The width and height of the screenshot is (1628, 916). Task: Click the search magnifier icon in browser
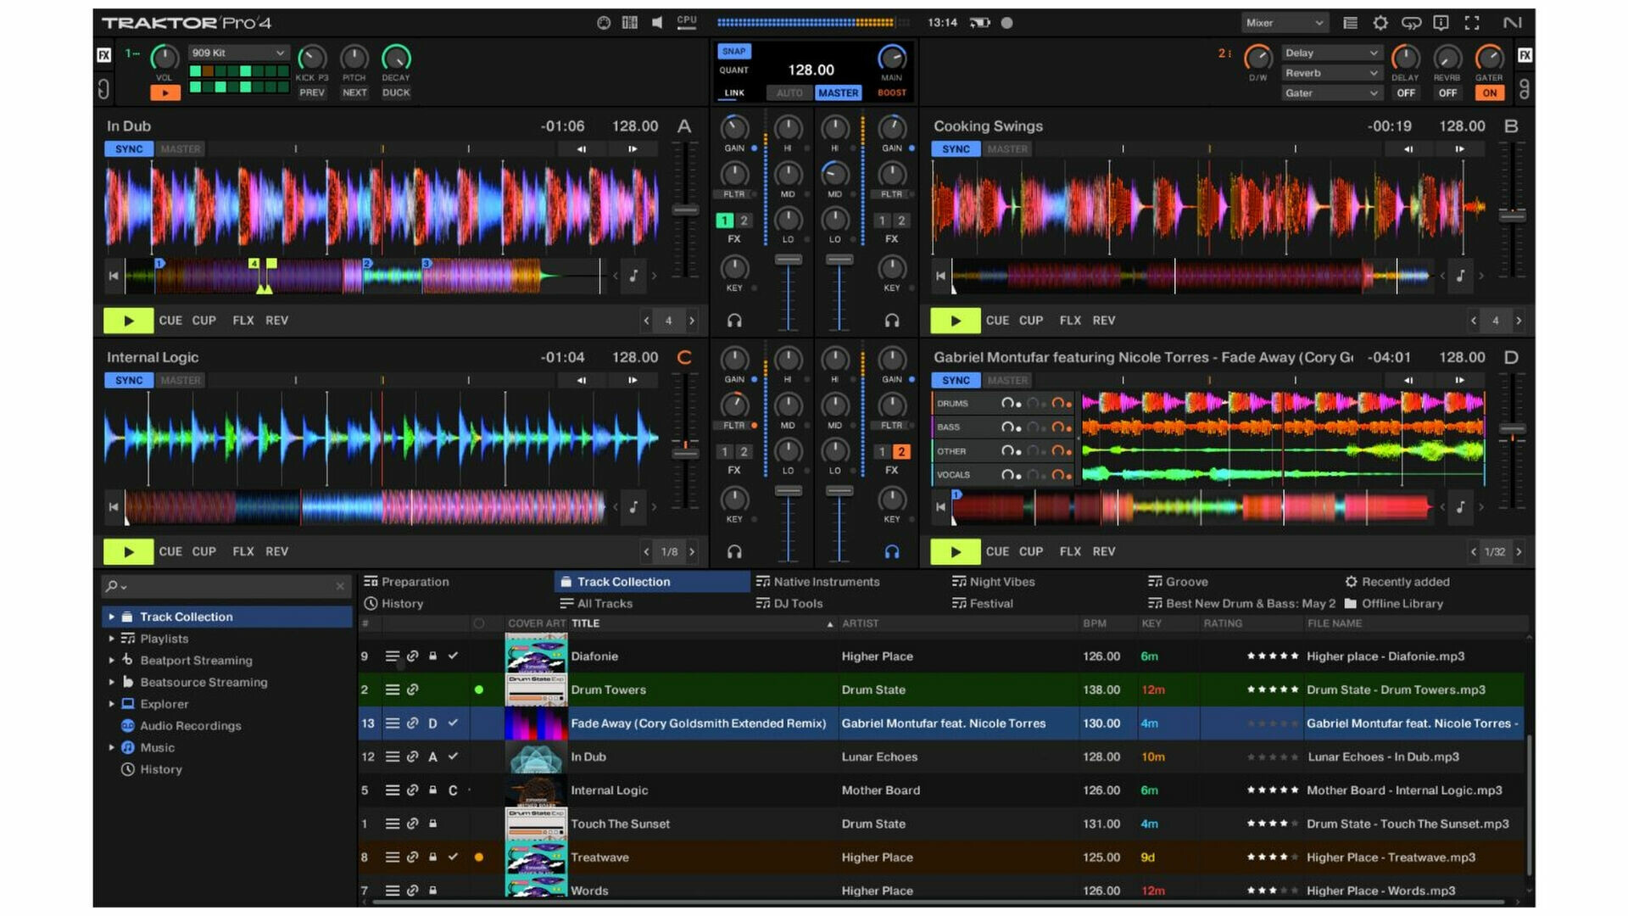point(111,586)
